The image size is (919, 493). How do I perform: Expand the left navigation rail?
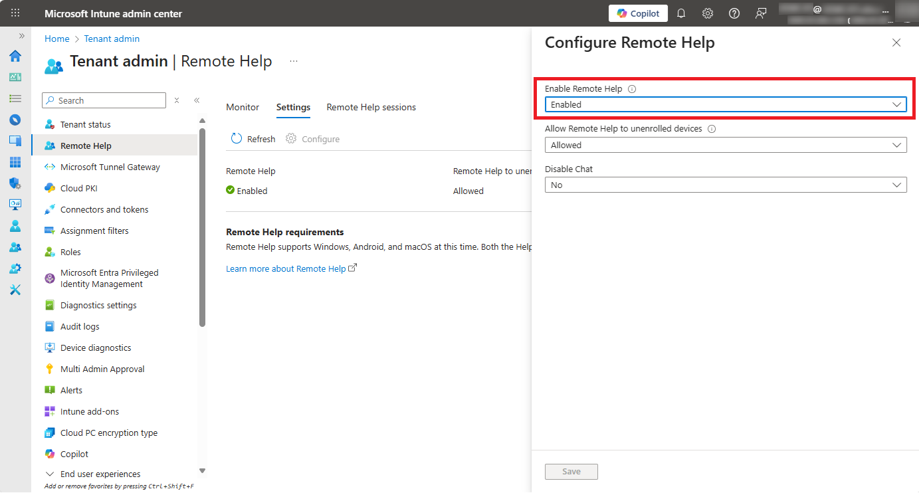point(21,36)
